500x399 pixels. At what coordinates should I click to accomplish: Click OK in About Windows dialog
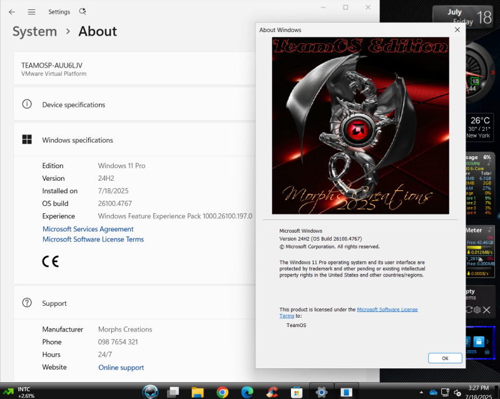click(x=445, y=358)
